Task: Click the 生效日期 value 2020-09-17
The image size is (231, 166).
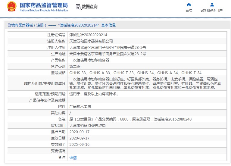Action: pos(80,138)
